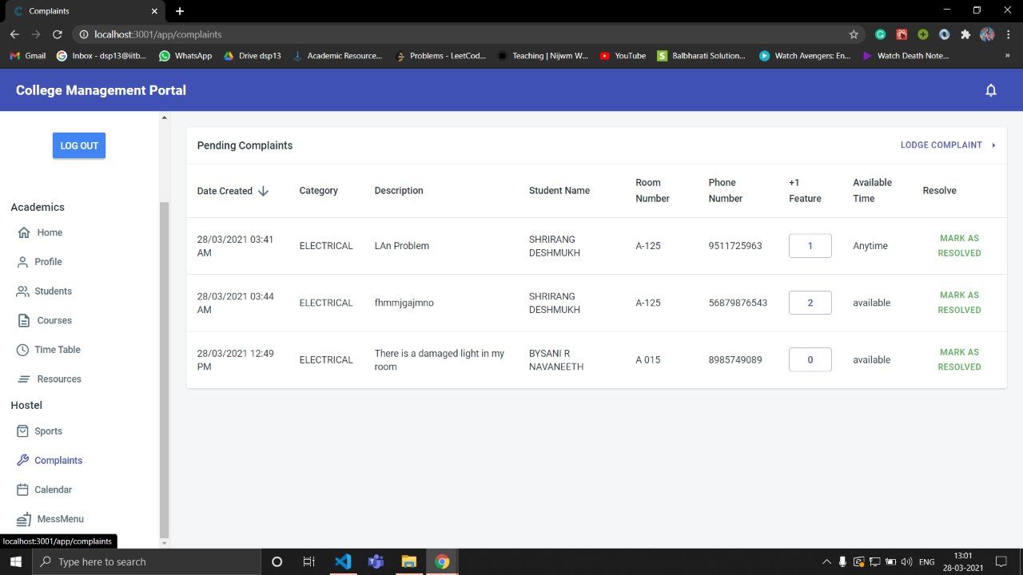The height and width of the screenshot is (575, 1023).
Task: Click +1 button showing 0 for damaged light
Action: pos(810,359)
